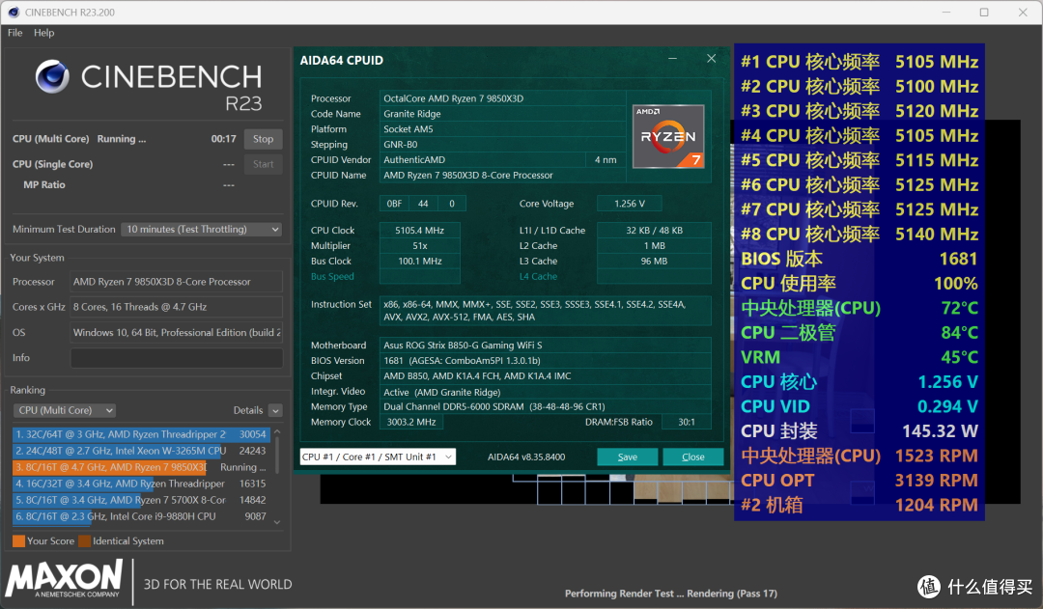
Task: Click the AMD Ryzen 7 logo
Action: [x=668, y=136]
